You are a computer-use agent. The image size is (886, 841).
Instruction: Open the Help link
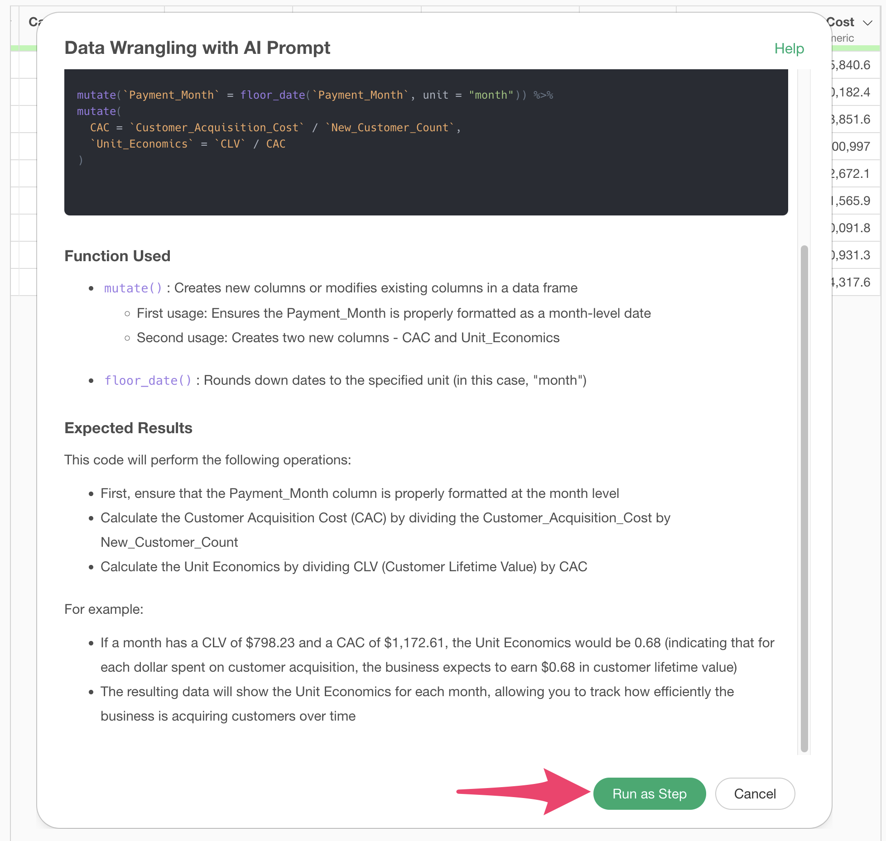point(789,48)
